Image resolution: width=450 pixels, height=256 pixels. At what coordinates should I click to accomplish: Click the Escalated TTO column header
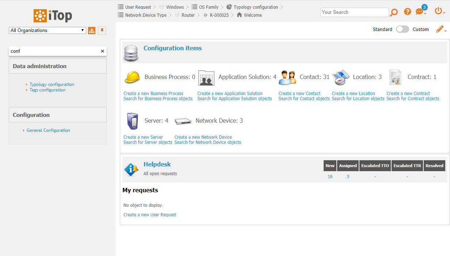point(375,166)
